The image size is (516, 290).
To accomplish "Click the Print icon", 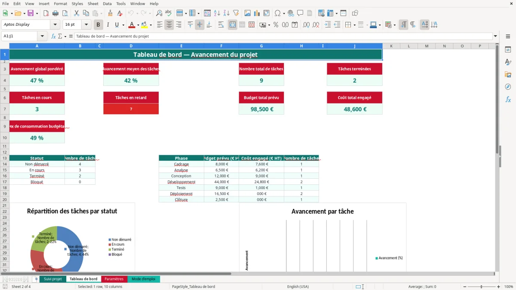I will (55, 13).
